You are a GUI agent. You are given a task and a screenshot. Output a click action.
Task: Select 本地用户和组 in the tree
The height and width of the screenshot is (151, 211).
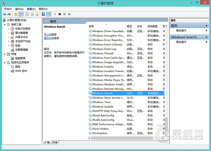(23, 41)
